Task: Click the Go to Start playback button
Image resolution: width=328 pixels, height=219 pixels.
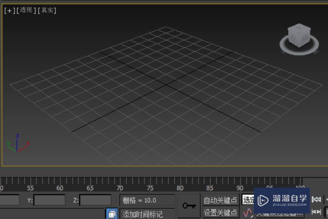Action: pos(316,199)
